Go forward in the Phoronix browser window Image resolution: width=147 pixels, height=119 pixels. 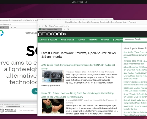coord(43,26)
